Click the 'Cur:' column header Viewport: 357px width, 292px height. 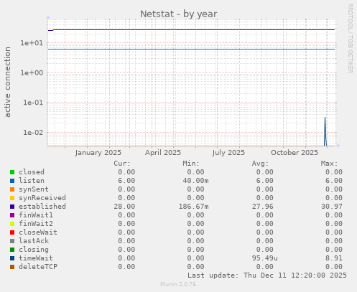point(122,164)
